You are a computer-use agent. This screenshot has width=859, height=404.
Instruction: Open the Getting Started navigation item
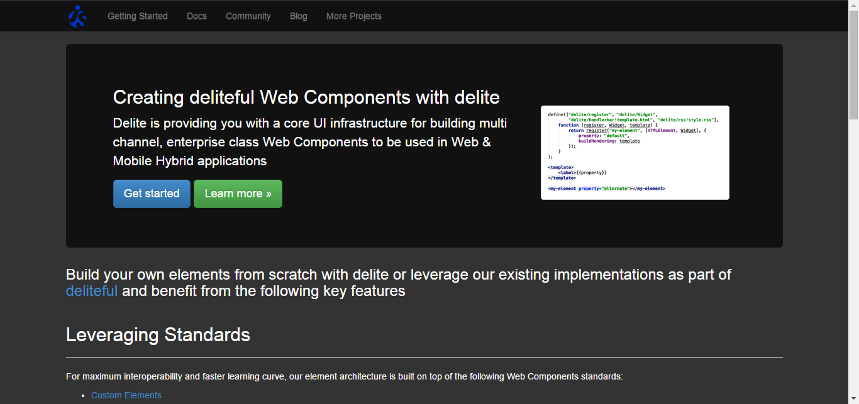[x=138, y=16]
